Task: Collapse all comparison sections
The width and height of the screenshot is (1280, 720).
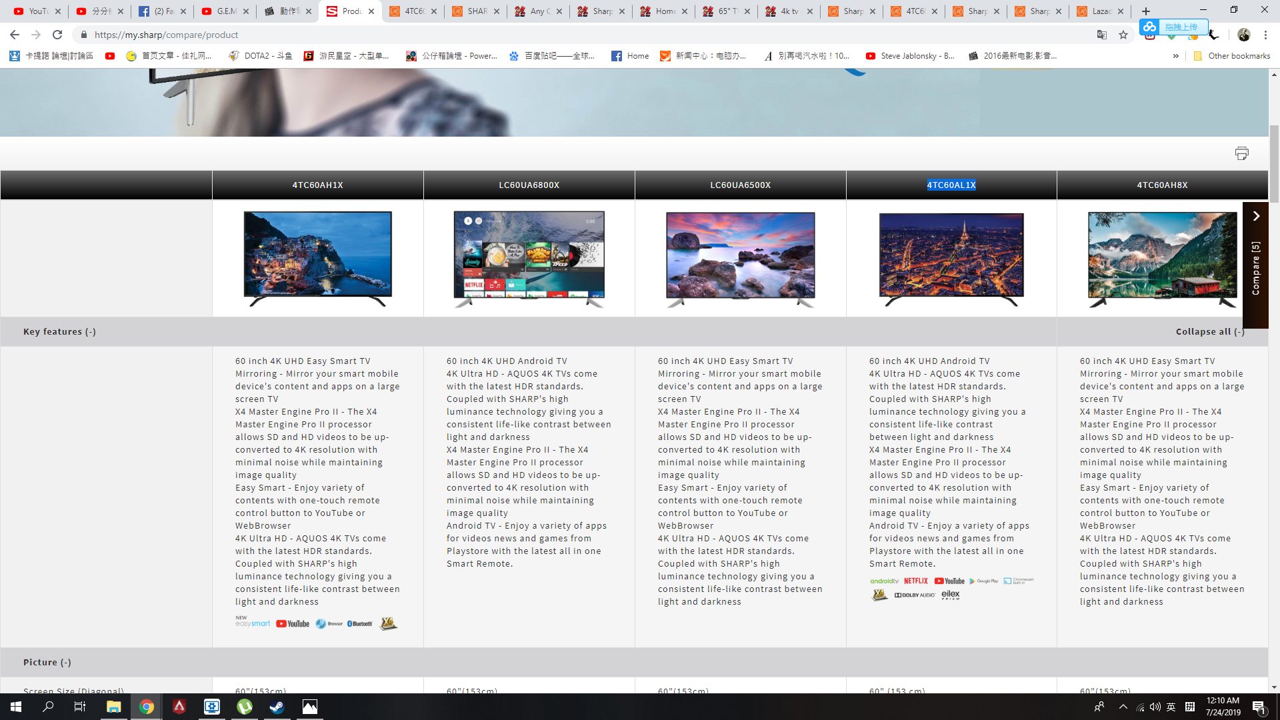Action: click(1210, 331)
